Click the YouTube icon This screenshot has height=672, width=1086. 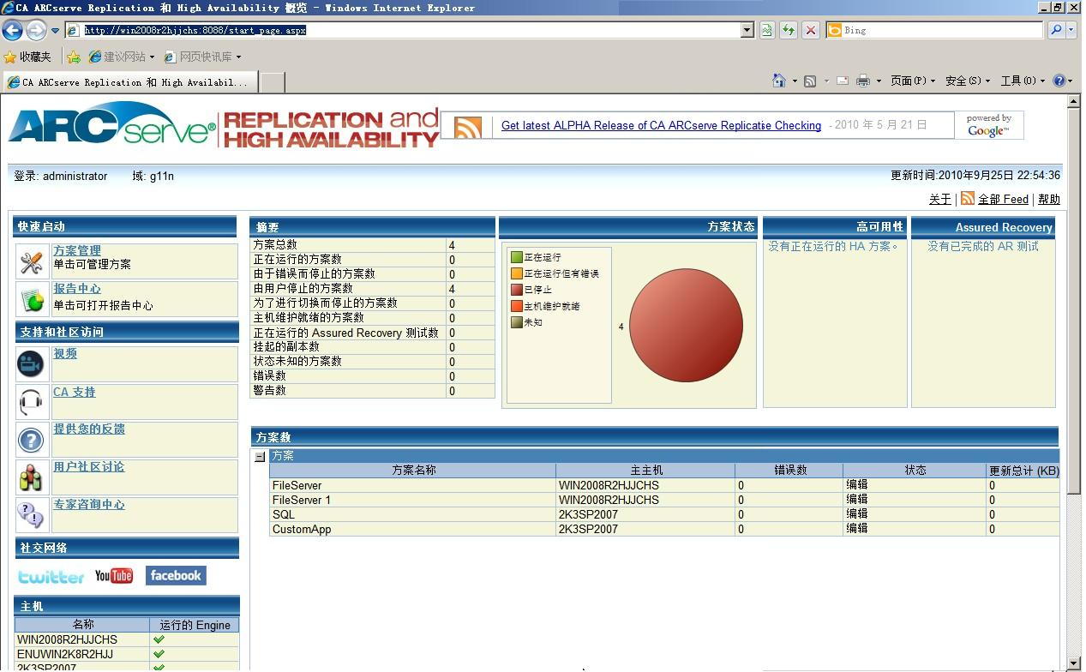[x=113, y=575]
